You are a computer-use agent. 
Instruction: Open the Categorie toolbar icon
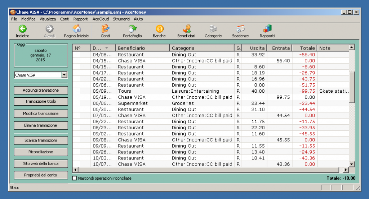click(x=213, y=29)
